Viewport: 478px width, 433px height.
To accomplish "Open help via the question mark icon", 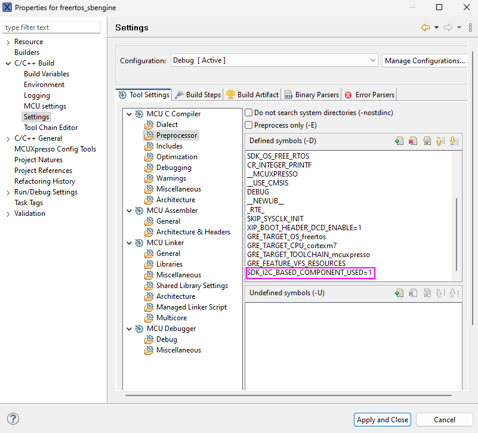I will (13, 419).
